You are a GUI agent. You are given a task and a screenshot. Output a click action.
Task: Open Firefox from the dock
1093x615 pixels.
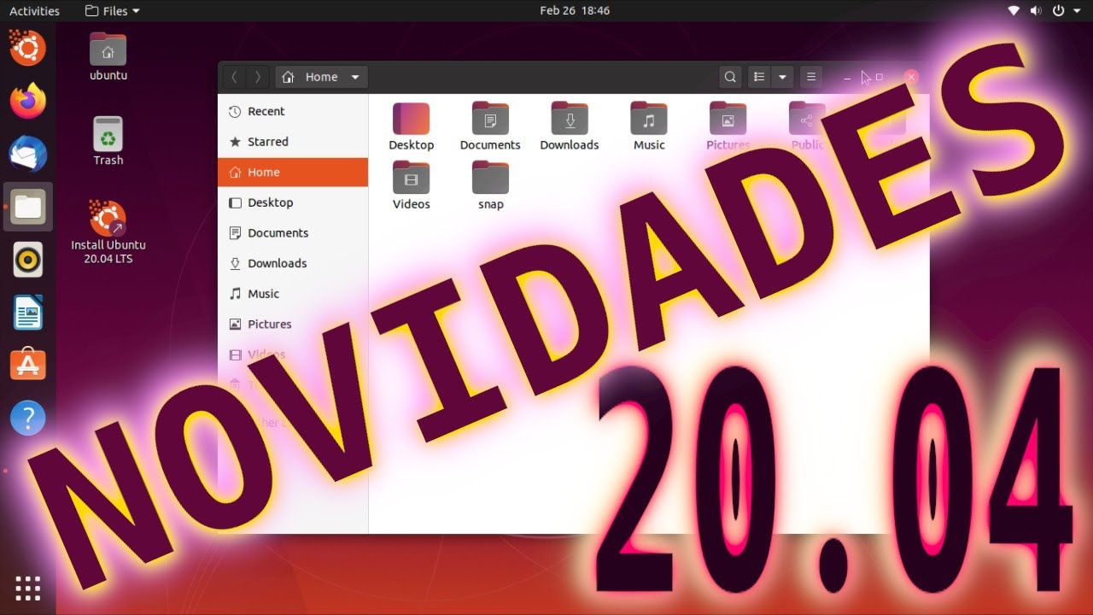(28, 101)
